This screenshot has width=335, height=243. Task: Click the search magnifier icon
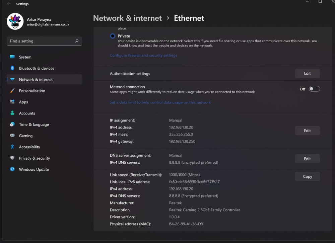tap(77, 41)
